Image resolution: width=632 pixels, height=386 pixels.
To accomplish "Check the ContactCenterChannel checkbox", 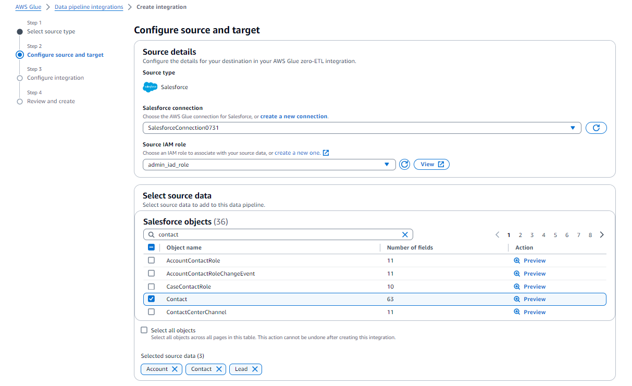I will (151, 312).
